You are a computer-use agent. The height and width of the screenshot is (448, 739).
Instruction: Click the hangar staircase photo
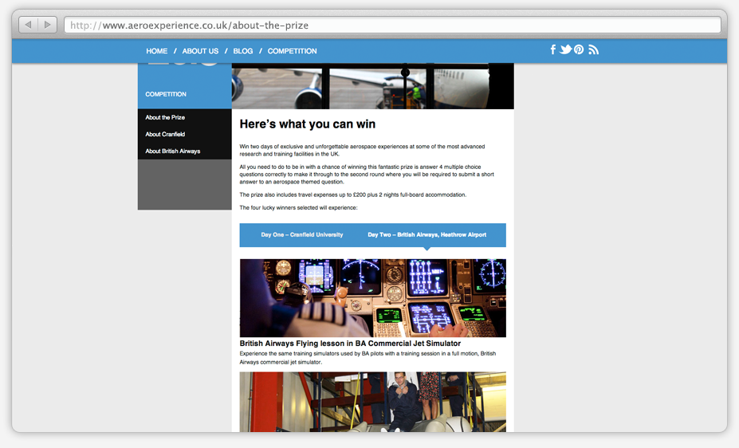(373, 402)
